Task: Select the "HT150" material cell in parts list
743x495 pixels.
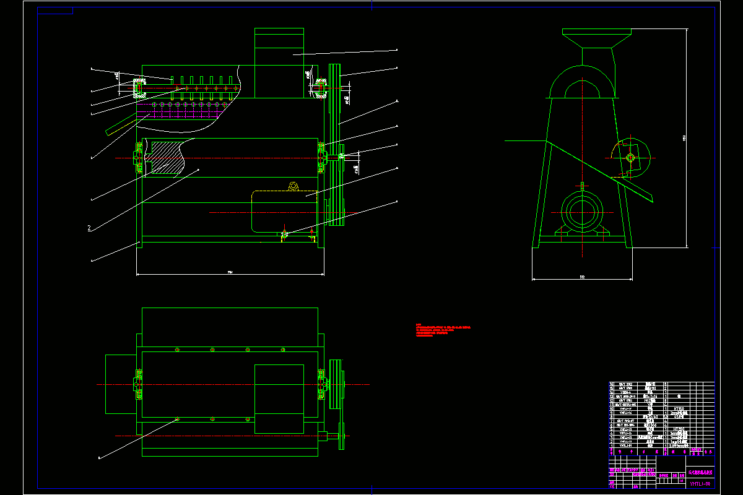Action: (x=679, y=409)
